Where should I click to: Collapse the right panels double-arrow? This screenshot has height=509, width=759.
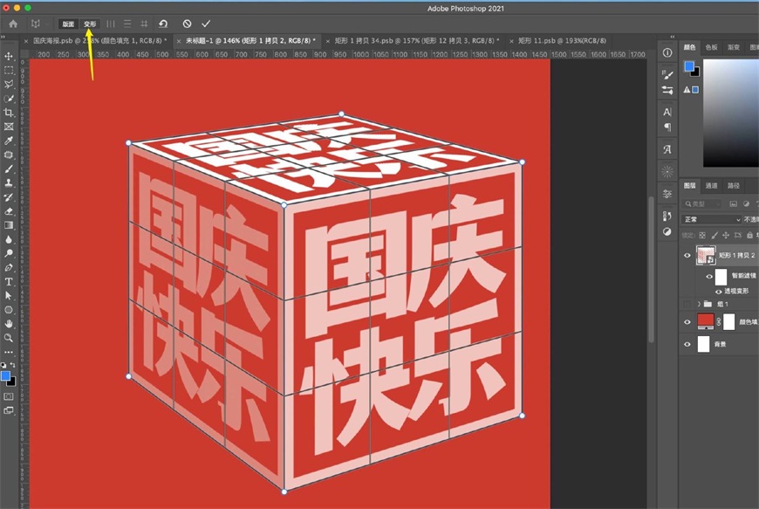click(672, 37)
